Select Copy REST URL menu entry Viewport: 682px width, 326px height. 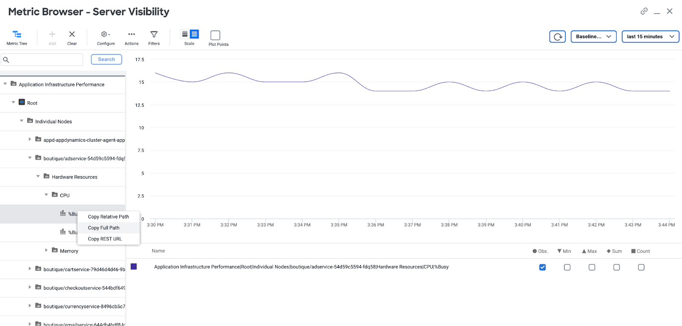105,239
